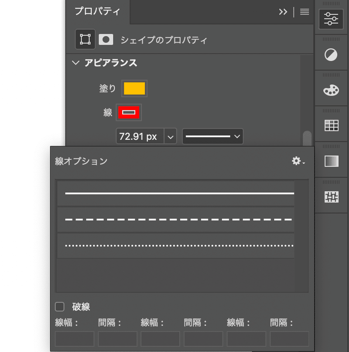Open stroke width dropdown arrow

[x=170, y=137]
